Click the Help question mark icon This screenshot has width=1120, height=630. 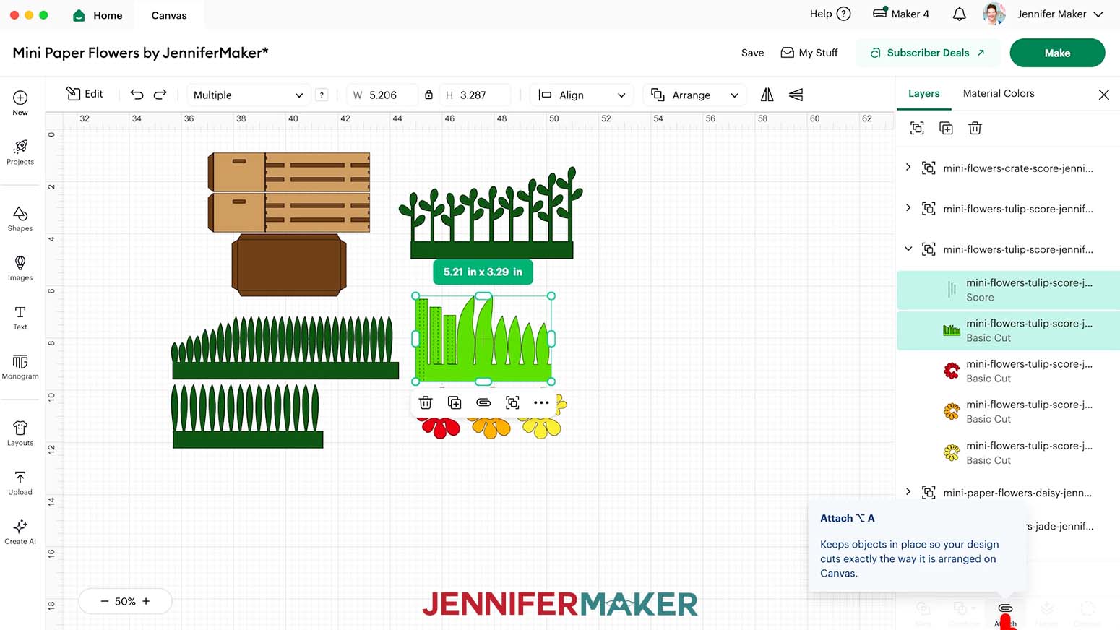coord(843,14)
